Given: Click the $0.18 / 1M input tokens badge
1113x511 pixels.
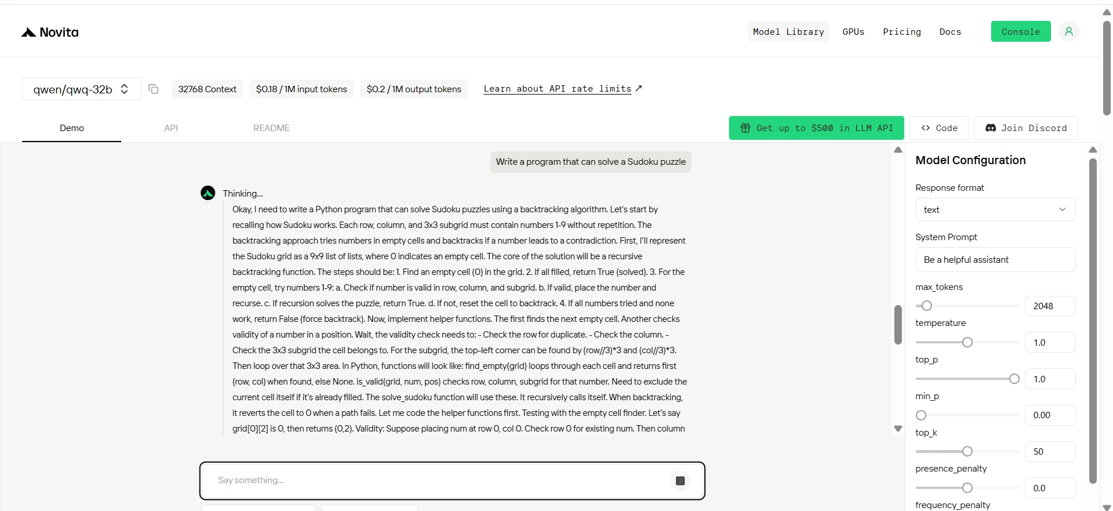Looking at the screenshot, I should click(x=302, y=89).
